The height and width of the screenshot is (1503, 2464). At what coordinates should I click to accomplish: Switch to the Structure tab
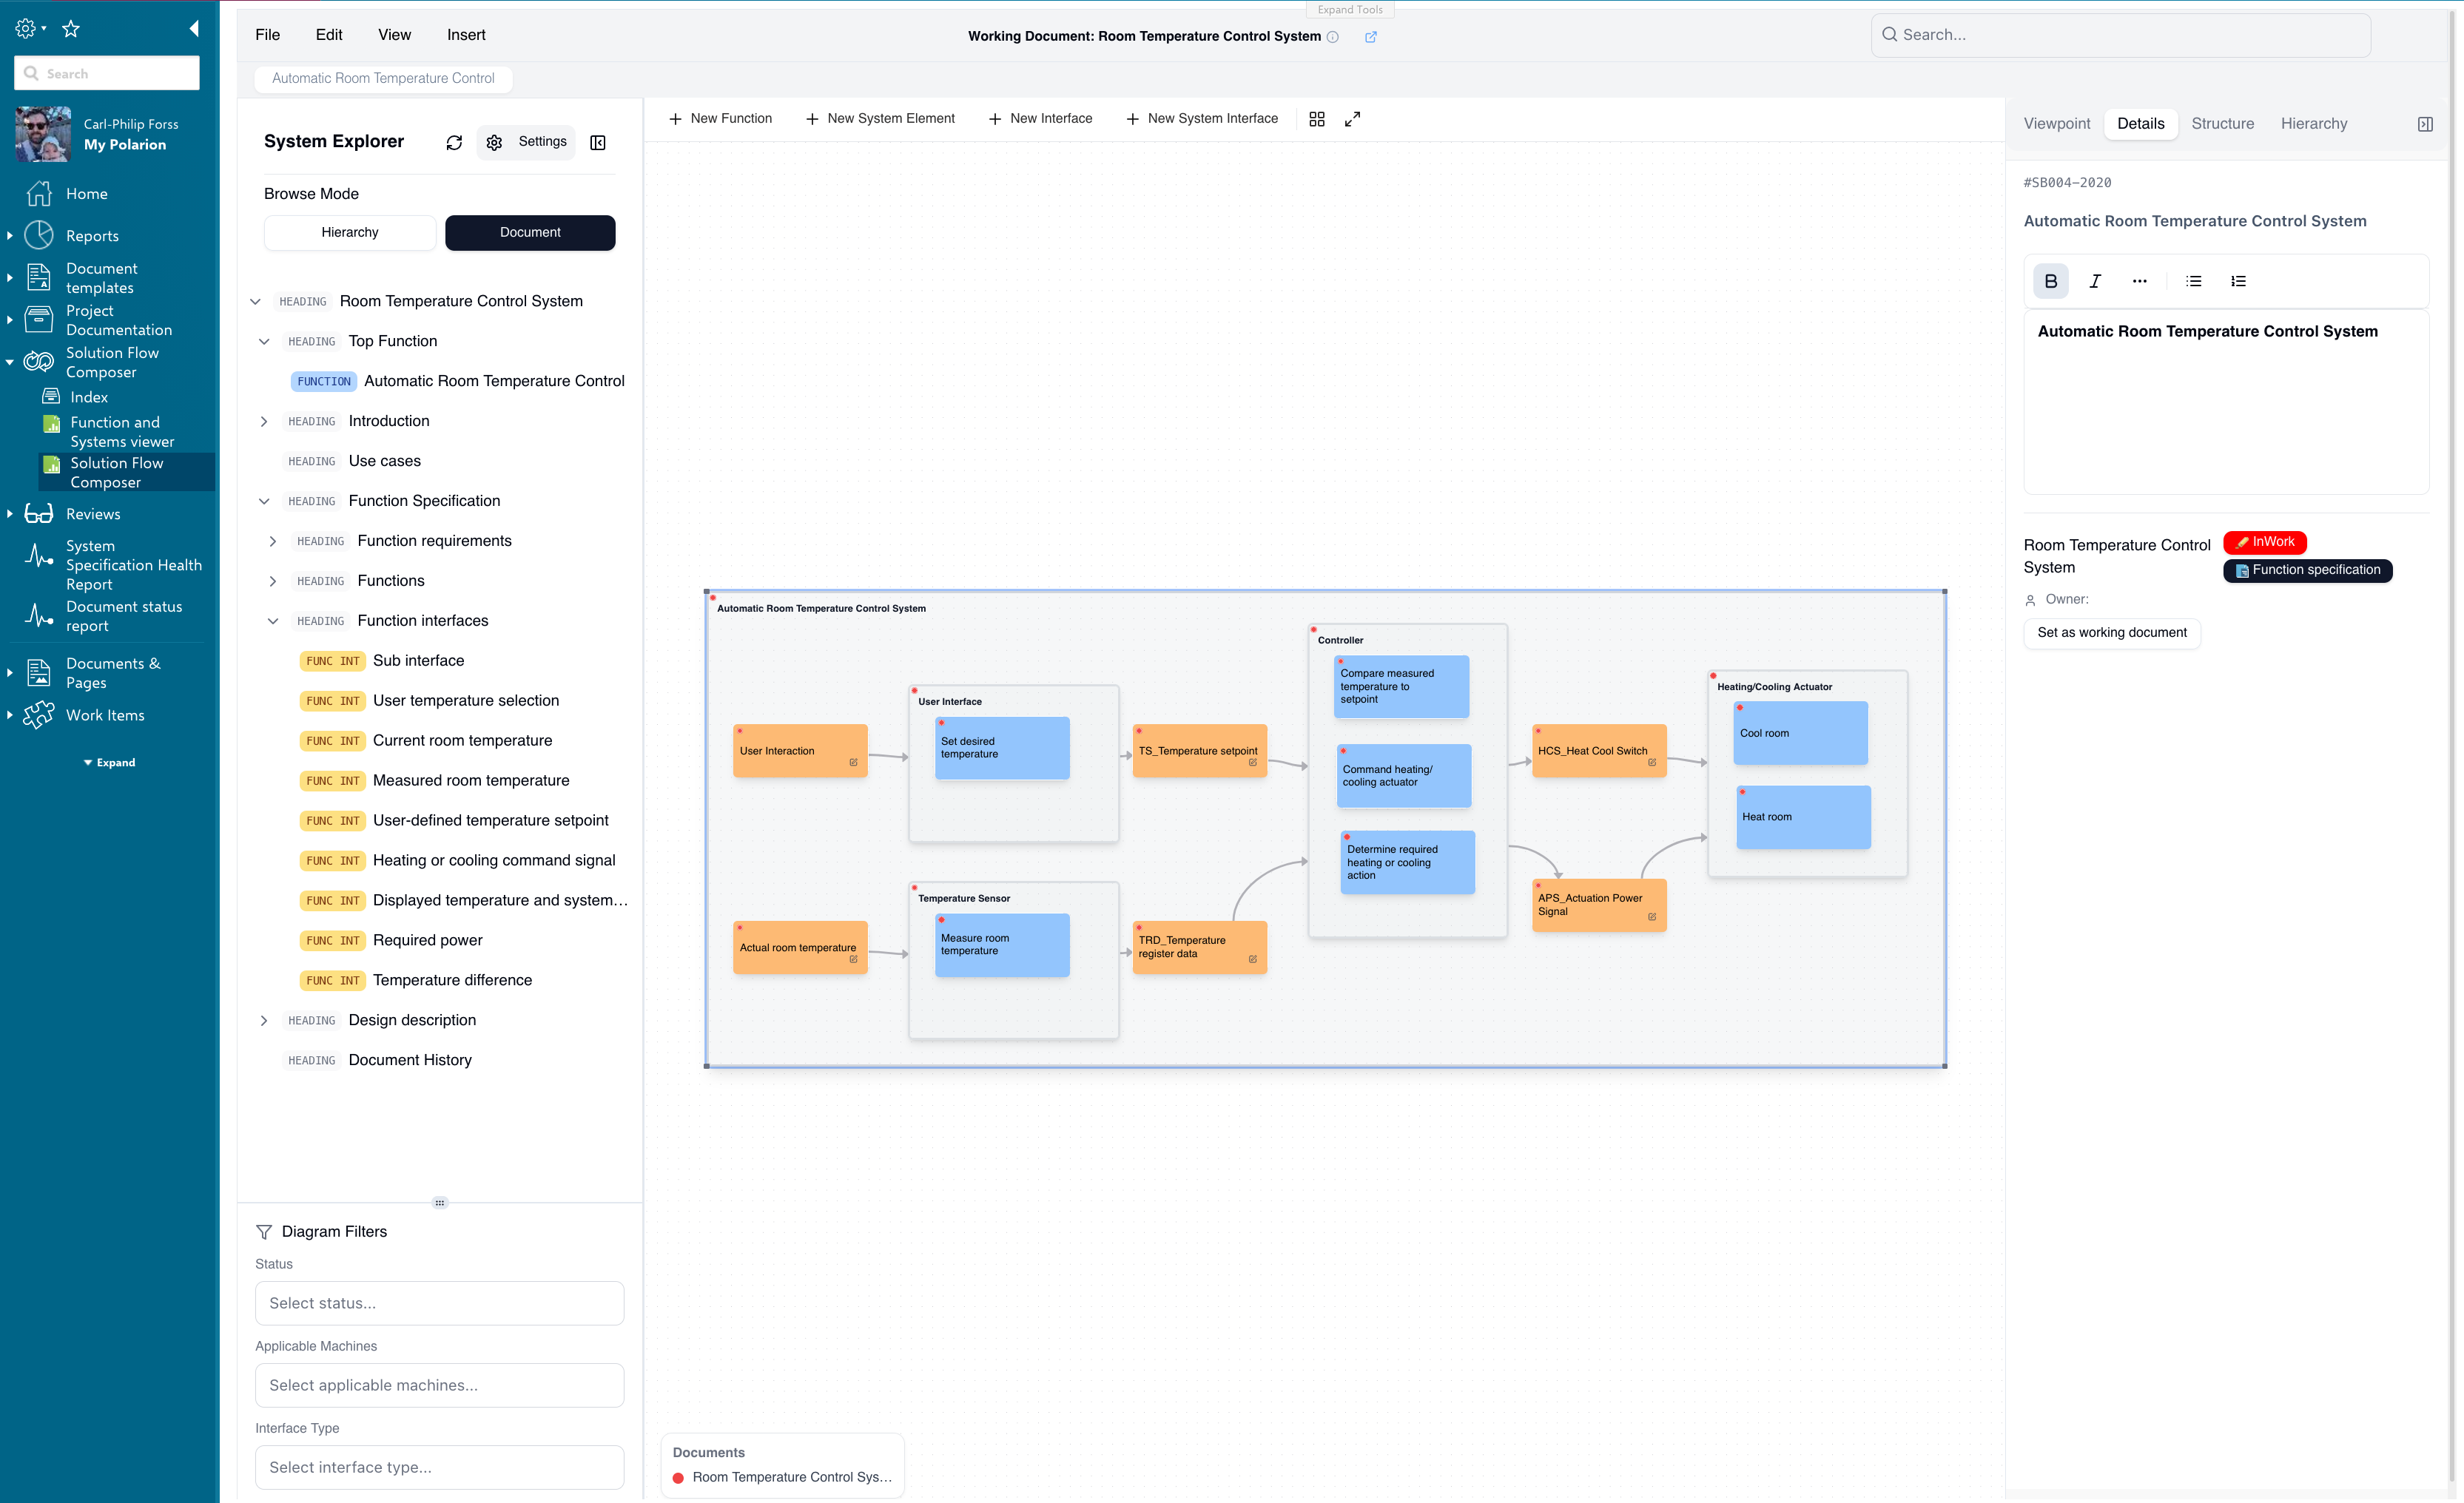(x=2222, y=123)
